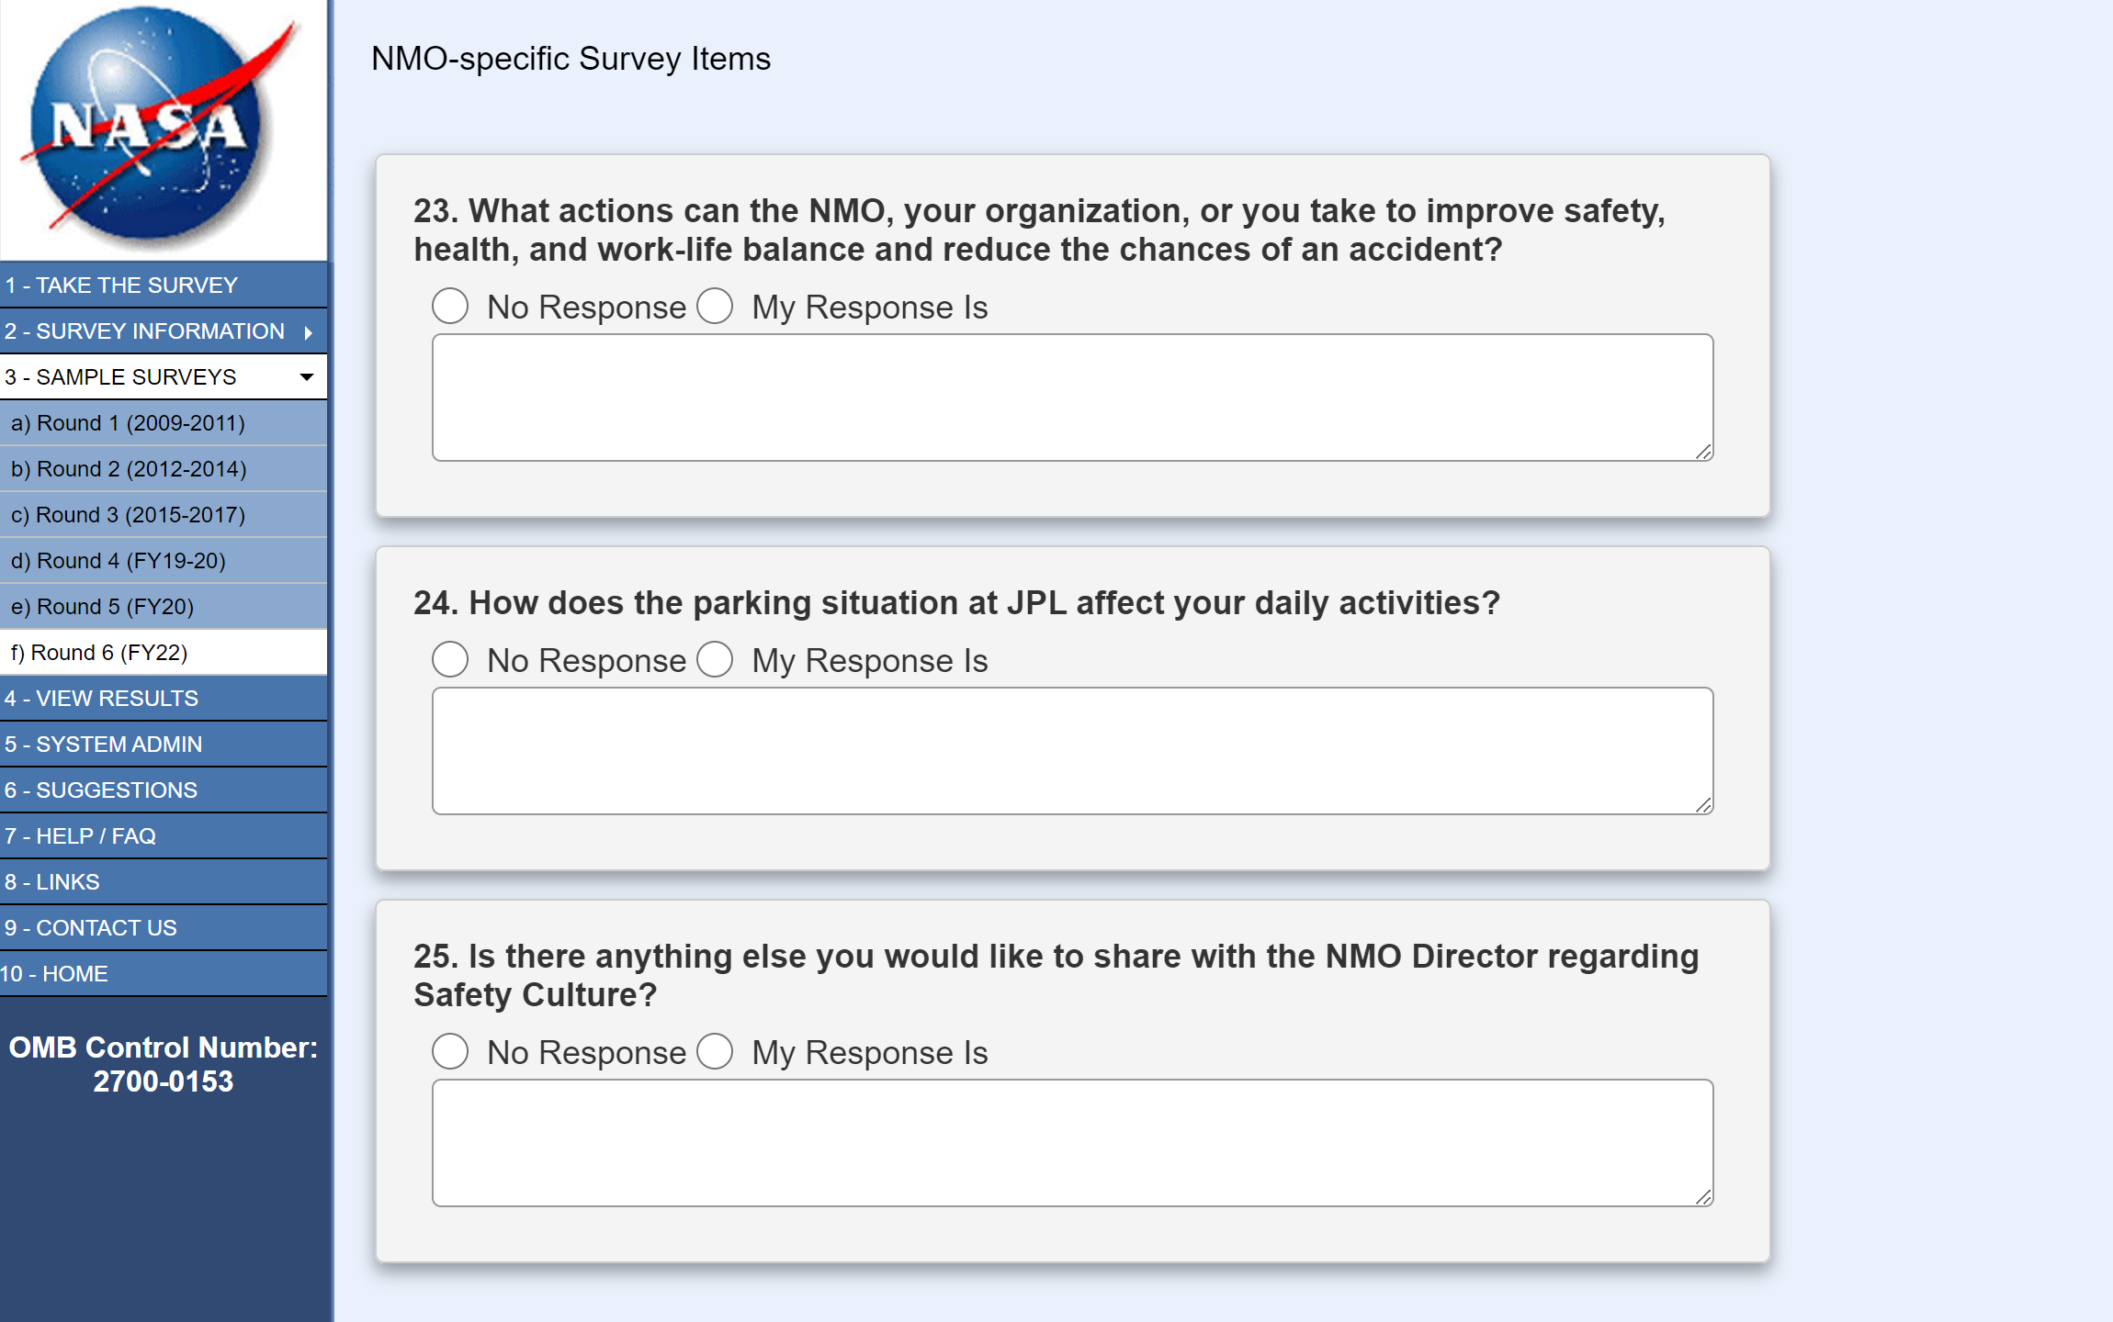The width and height of the screenshot is (2113, 1322).
Task: Open the View Results menu item
Action: click(x=101, y=699)
